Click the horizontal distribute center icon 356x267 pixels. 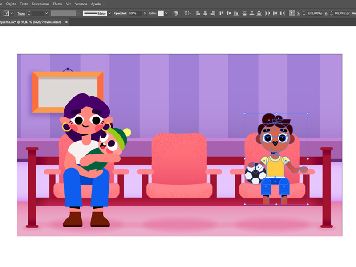(x=275, y=13)
